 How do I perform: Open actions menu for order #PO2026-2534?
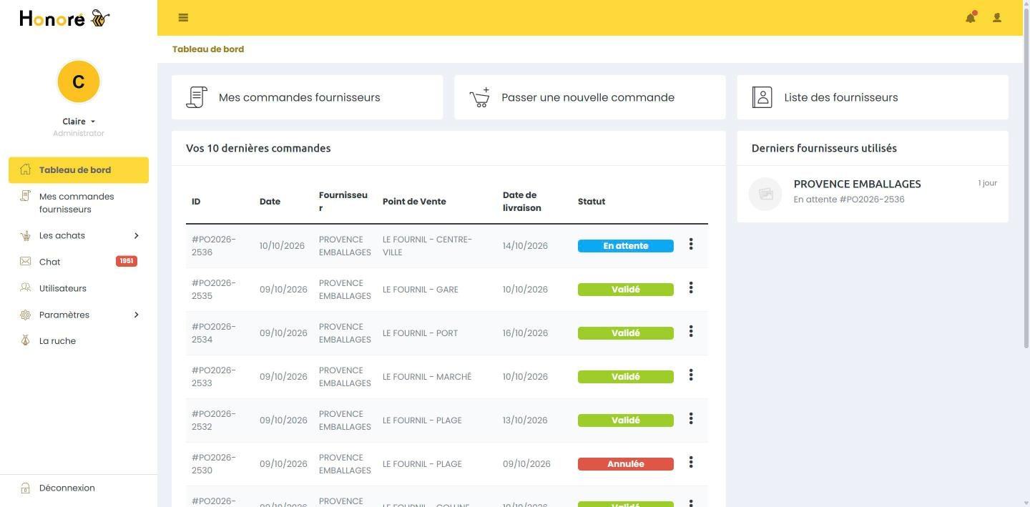(x=691, y=332)
